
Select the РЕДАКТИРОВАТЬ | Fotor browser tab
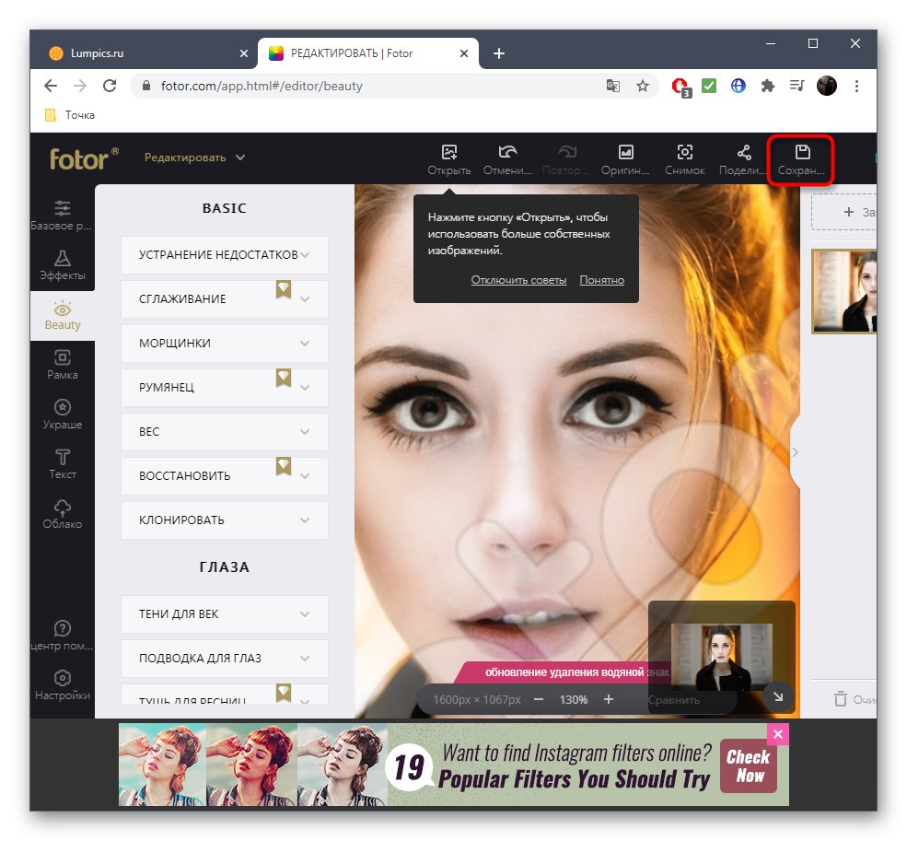coord(368,53)
